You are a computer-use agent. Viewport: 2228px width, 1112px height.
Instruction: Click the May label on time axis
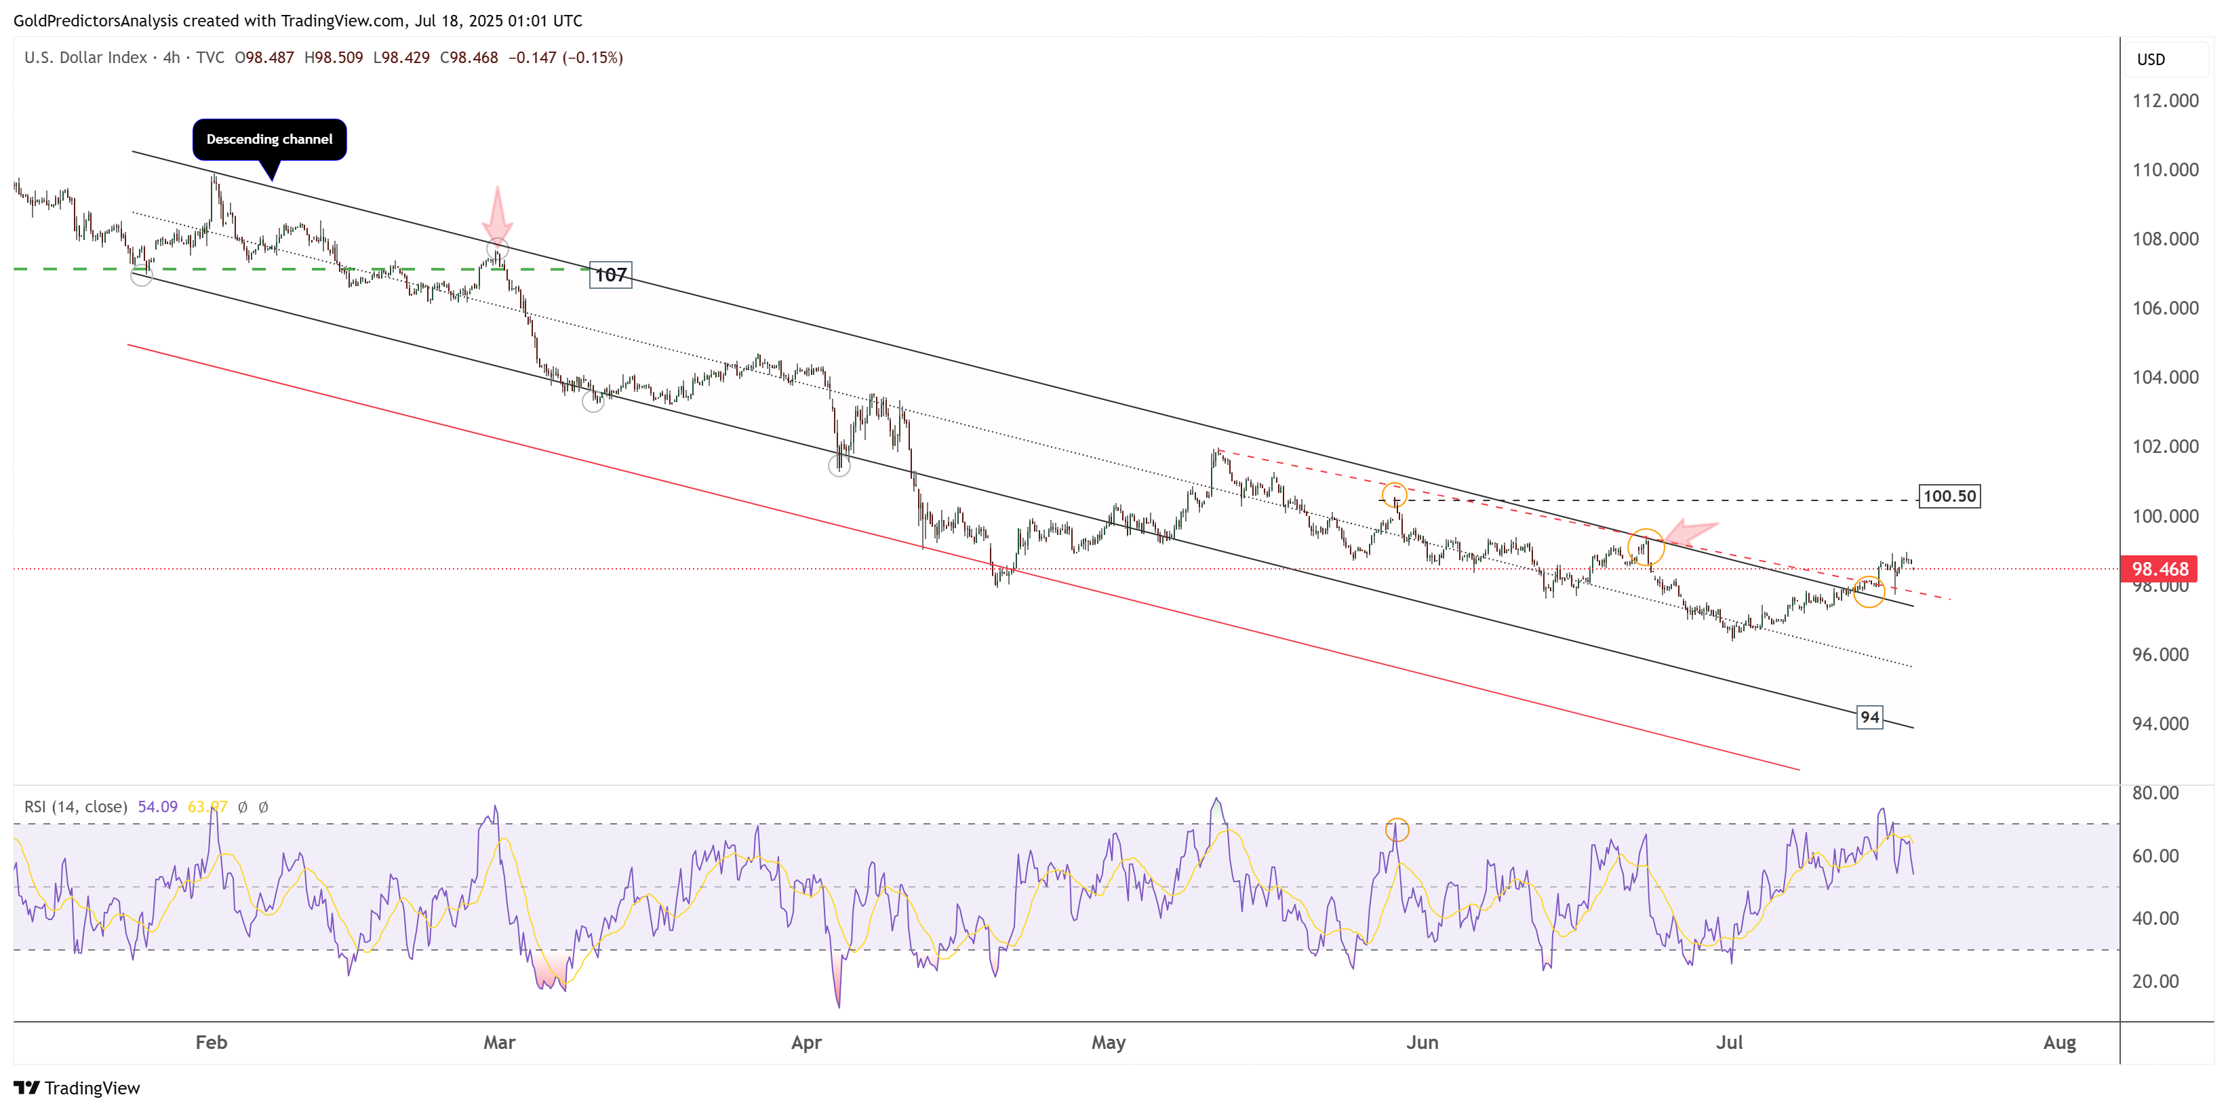click(x=1108, y=1043)
